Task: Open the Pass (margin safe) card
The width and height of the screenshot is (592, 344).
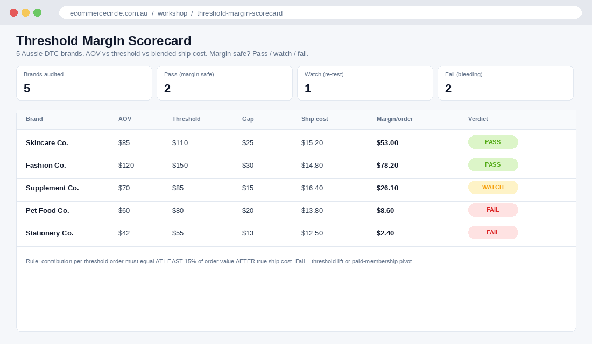Action: [224, 83]
